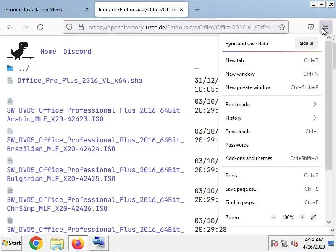Go back using the browser back arrow
This screenshot has height=252, width=336.
pyautogui.click(x=10, y=27)
